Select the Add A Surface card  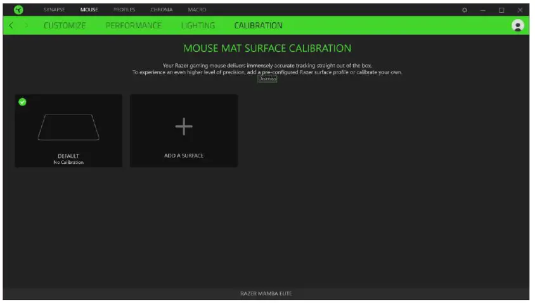(184, 131)
